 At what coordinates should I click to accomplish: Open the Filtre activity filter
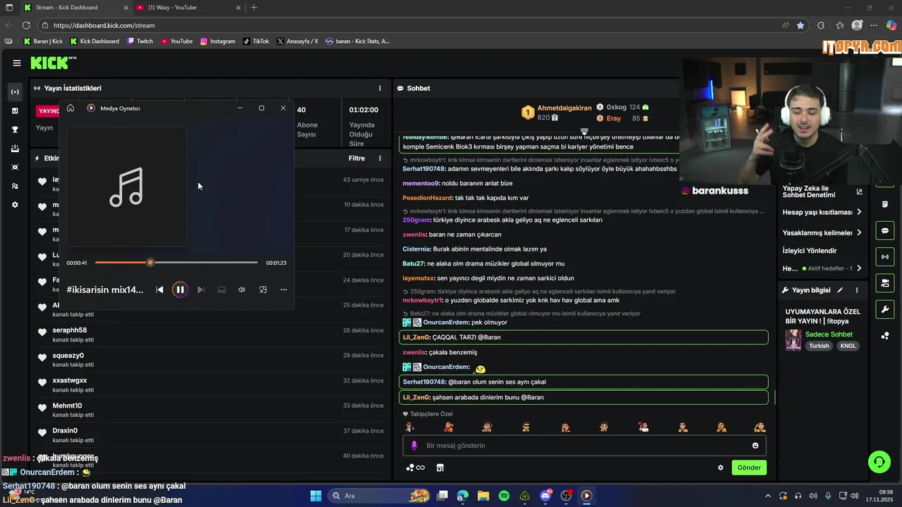[357, 158]
